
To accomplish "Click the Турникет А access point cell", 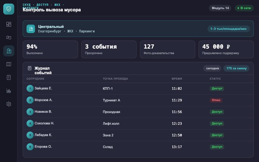I will click(x=111, y=100).
